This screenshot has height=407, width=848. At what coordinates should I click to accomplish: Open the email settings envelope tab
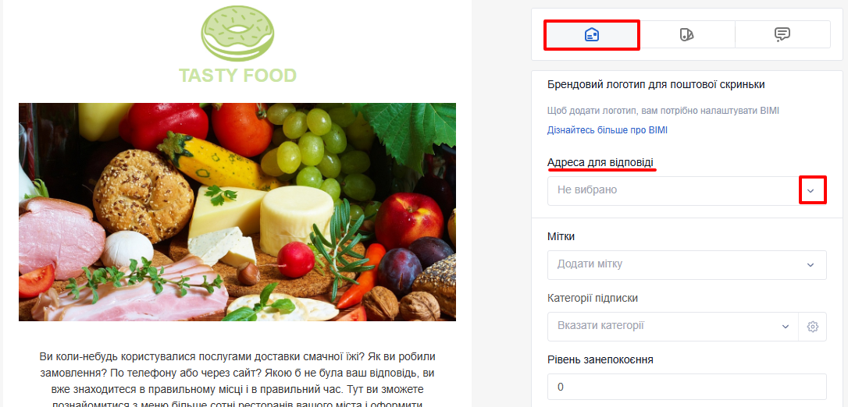tap(592, 35)
